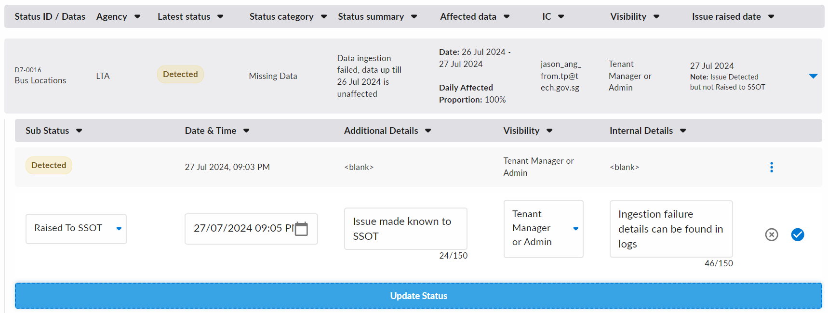Open the Affected data column filter arrow

(x=507, y=17)
